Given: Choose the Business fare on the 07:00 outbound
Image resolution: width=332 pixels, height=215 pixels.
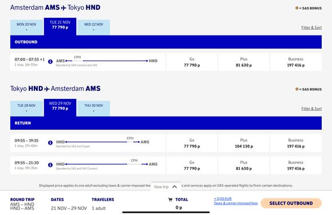Looking at the screenshot, I should pos(296,62).
